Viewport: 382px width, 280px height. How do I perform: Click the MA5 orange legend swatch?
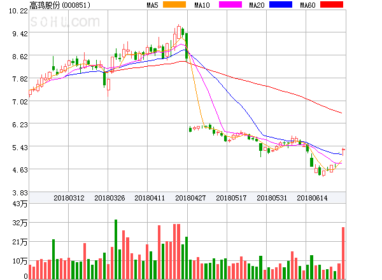[175, 5]
